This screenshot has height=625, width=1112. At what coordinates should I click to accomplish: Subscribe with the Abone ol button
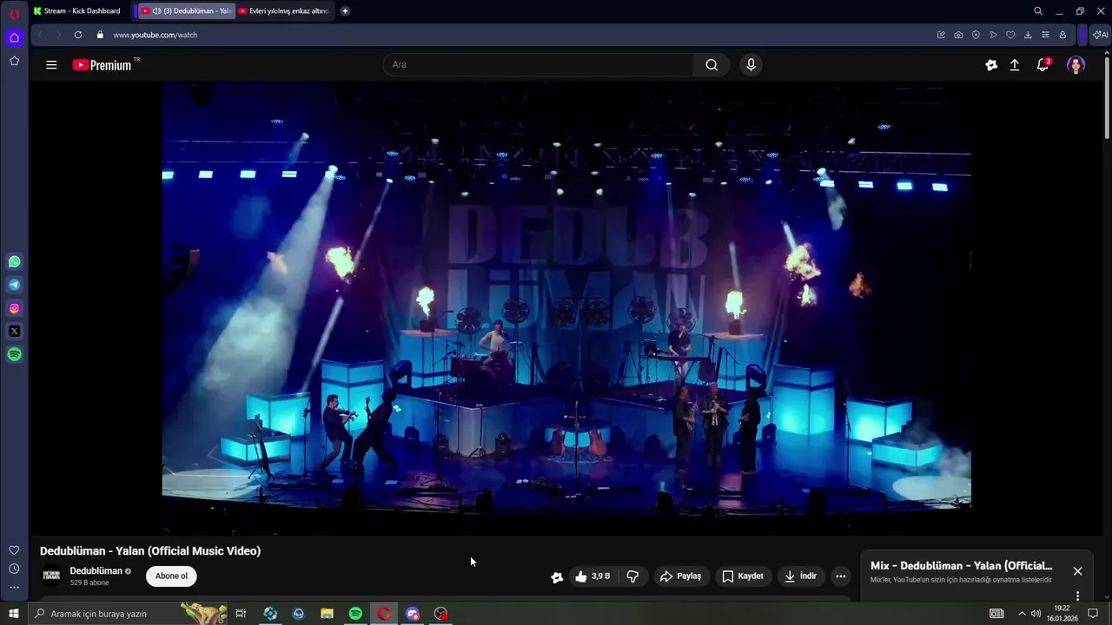point(171,576)
